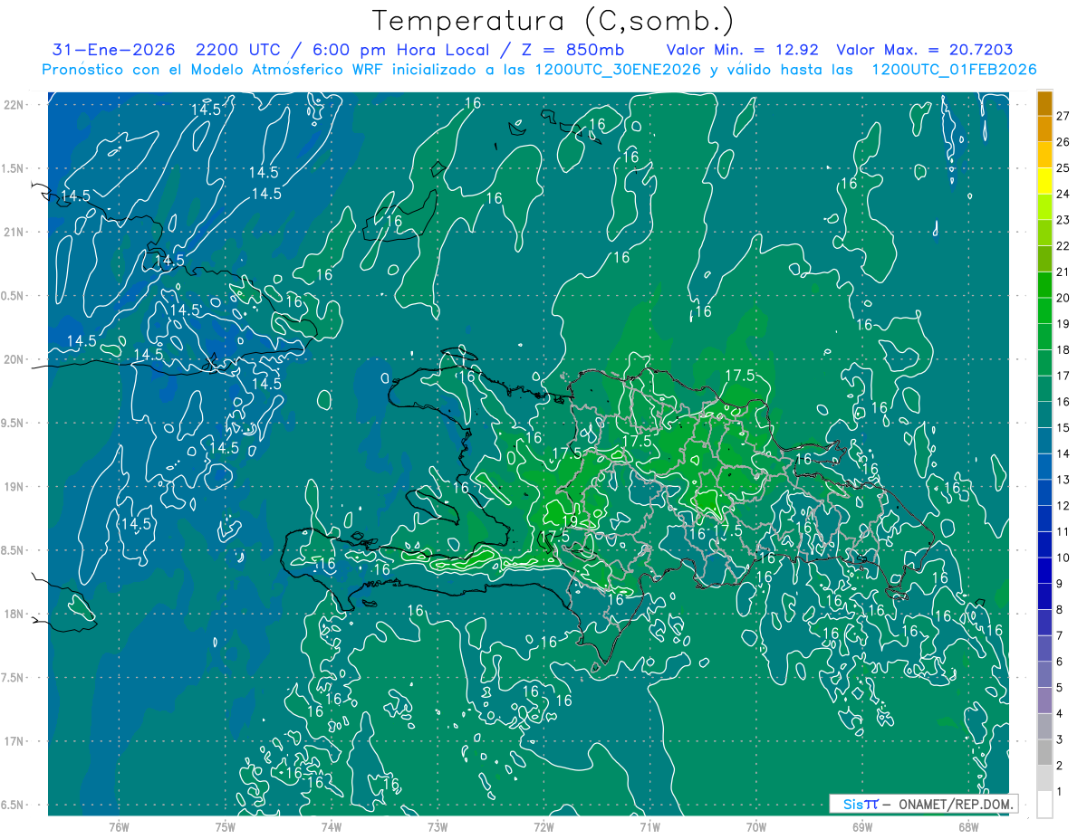This screenshot has height=839, width=1087.
Task: Click the '69W' longitude axis label
Action: (x=862, y=826)
